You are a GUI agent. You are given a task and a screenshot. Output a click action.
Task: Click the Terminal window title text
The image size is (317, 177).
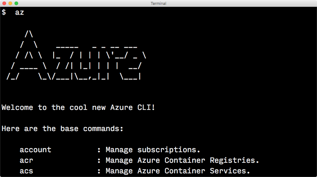click(x=158, y=3)
